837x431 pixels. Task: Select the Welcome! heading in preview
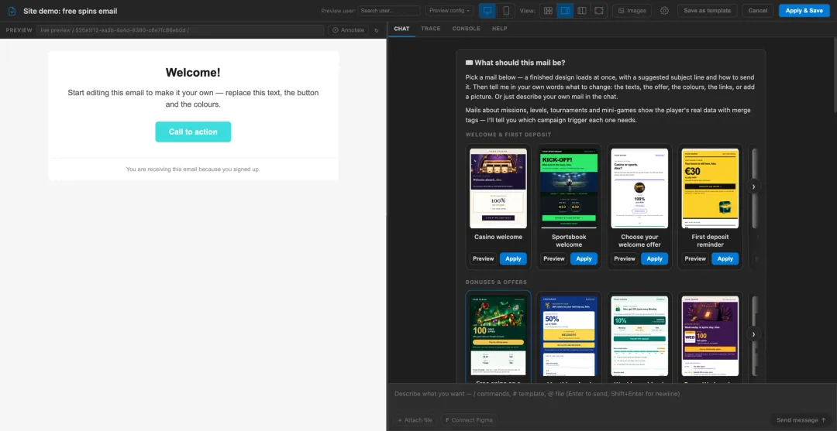coord(193,73)
